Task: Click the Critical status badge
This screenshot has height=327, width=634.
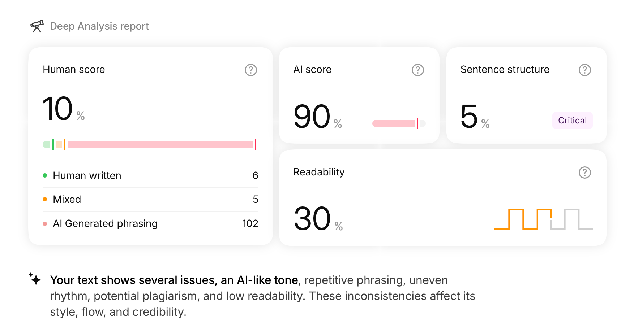Action: (572, 121)
